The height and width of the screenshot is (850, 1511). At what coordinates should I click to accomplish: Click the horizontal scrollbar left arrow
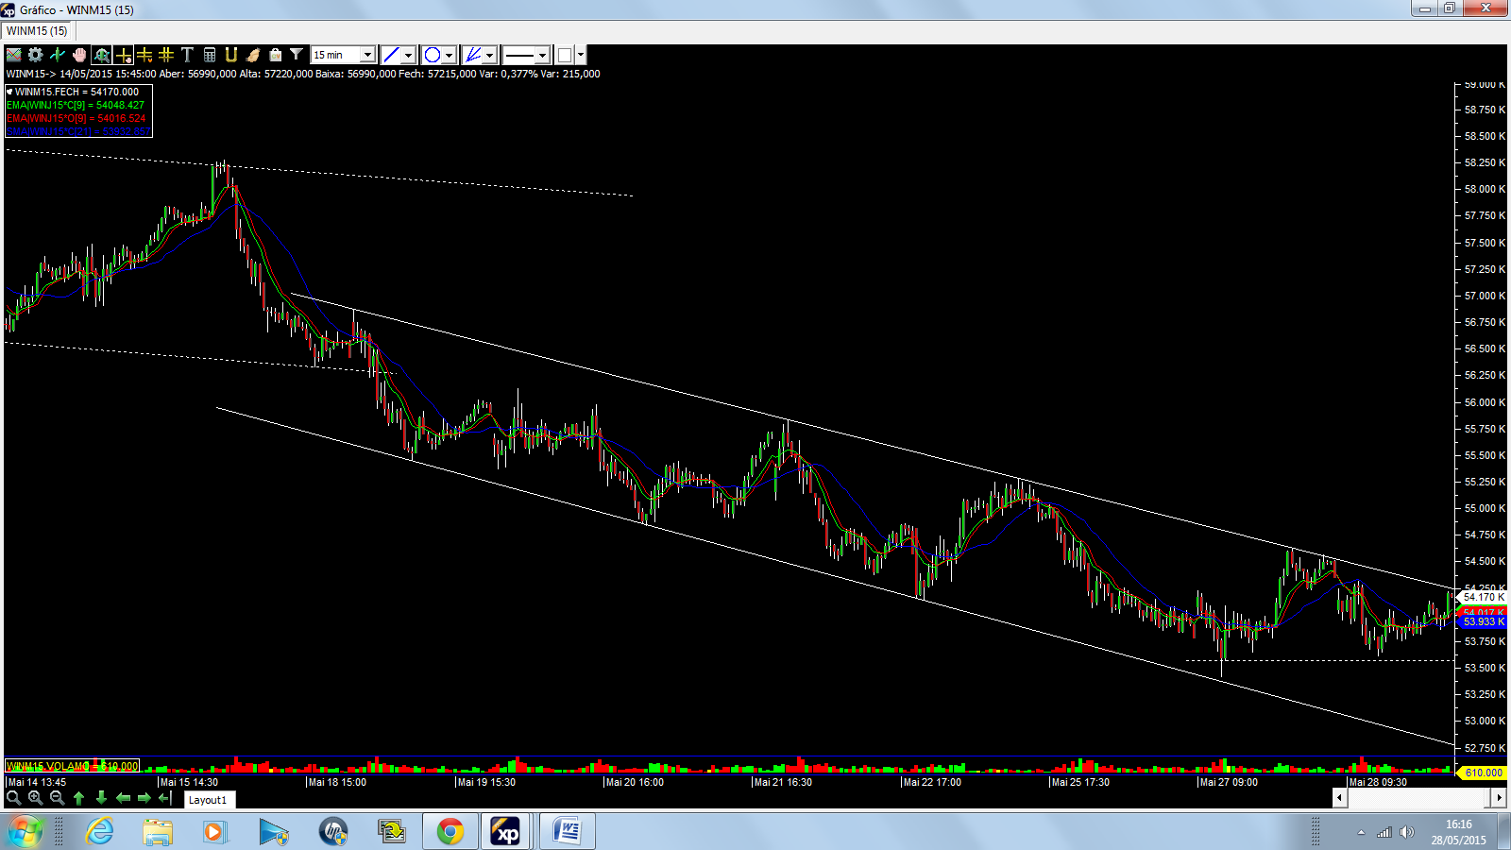1339,798
